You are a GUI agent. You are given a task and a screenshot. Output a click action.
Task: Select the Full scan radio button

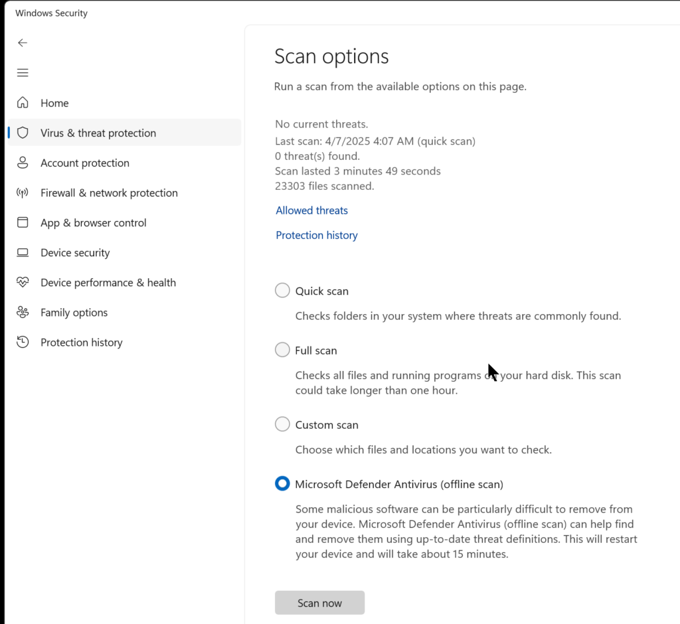click(282, 350)
